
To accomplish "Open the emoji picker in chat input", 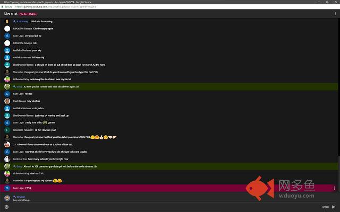I will coord(6,206).
